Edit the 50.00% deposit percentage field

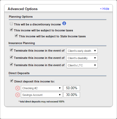point(72,88)
